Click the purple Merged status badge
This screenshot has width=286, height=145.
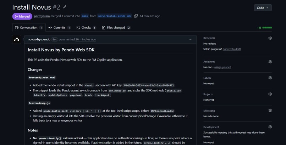point(22,16)
